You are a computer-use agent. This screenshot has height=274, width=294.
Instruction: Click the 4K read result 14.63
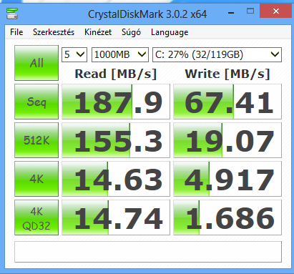click(116, 179)
